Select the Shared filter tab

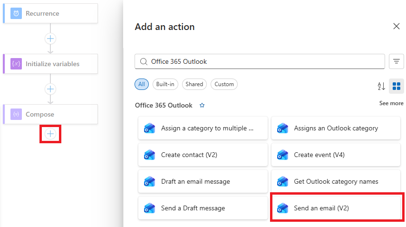(194, 84)
